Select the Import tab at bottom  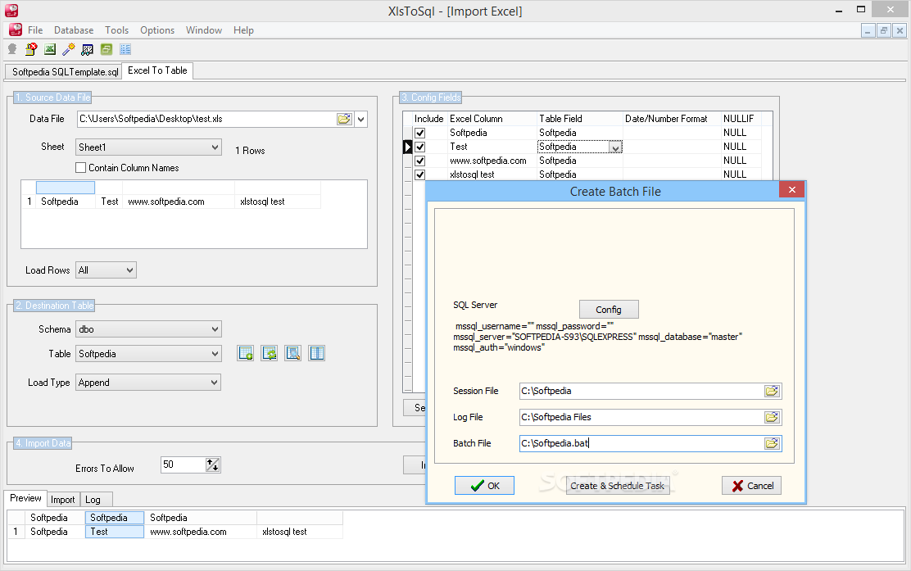(63, 500)
